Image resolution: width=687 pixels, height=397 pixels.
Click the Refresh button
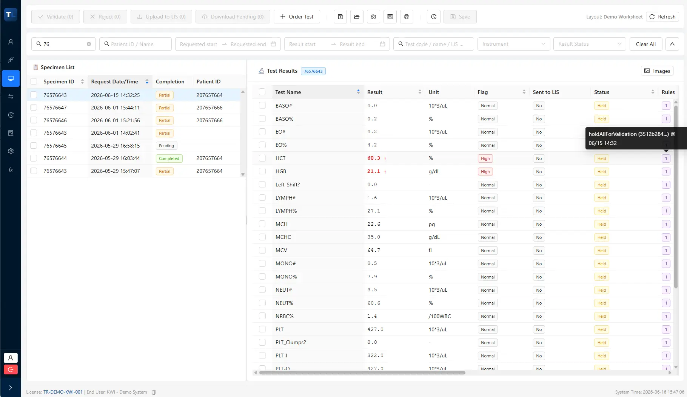click(662, 17)
